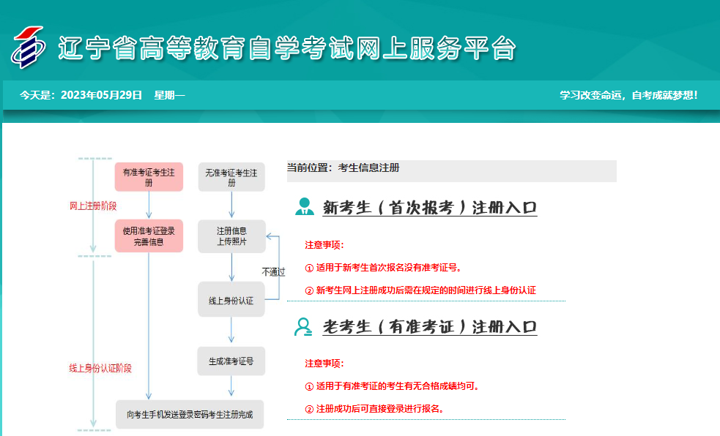Click the pink 有准考证考生注册 flowchart box

click(149, 177)
